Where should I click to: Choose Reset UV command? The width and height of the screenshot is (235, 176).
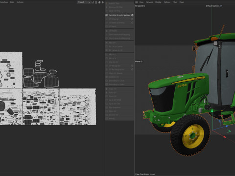[119, 96]
